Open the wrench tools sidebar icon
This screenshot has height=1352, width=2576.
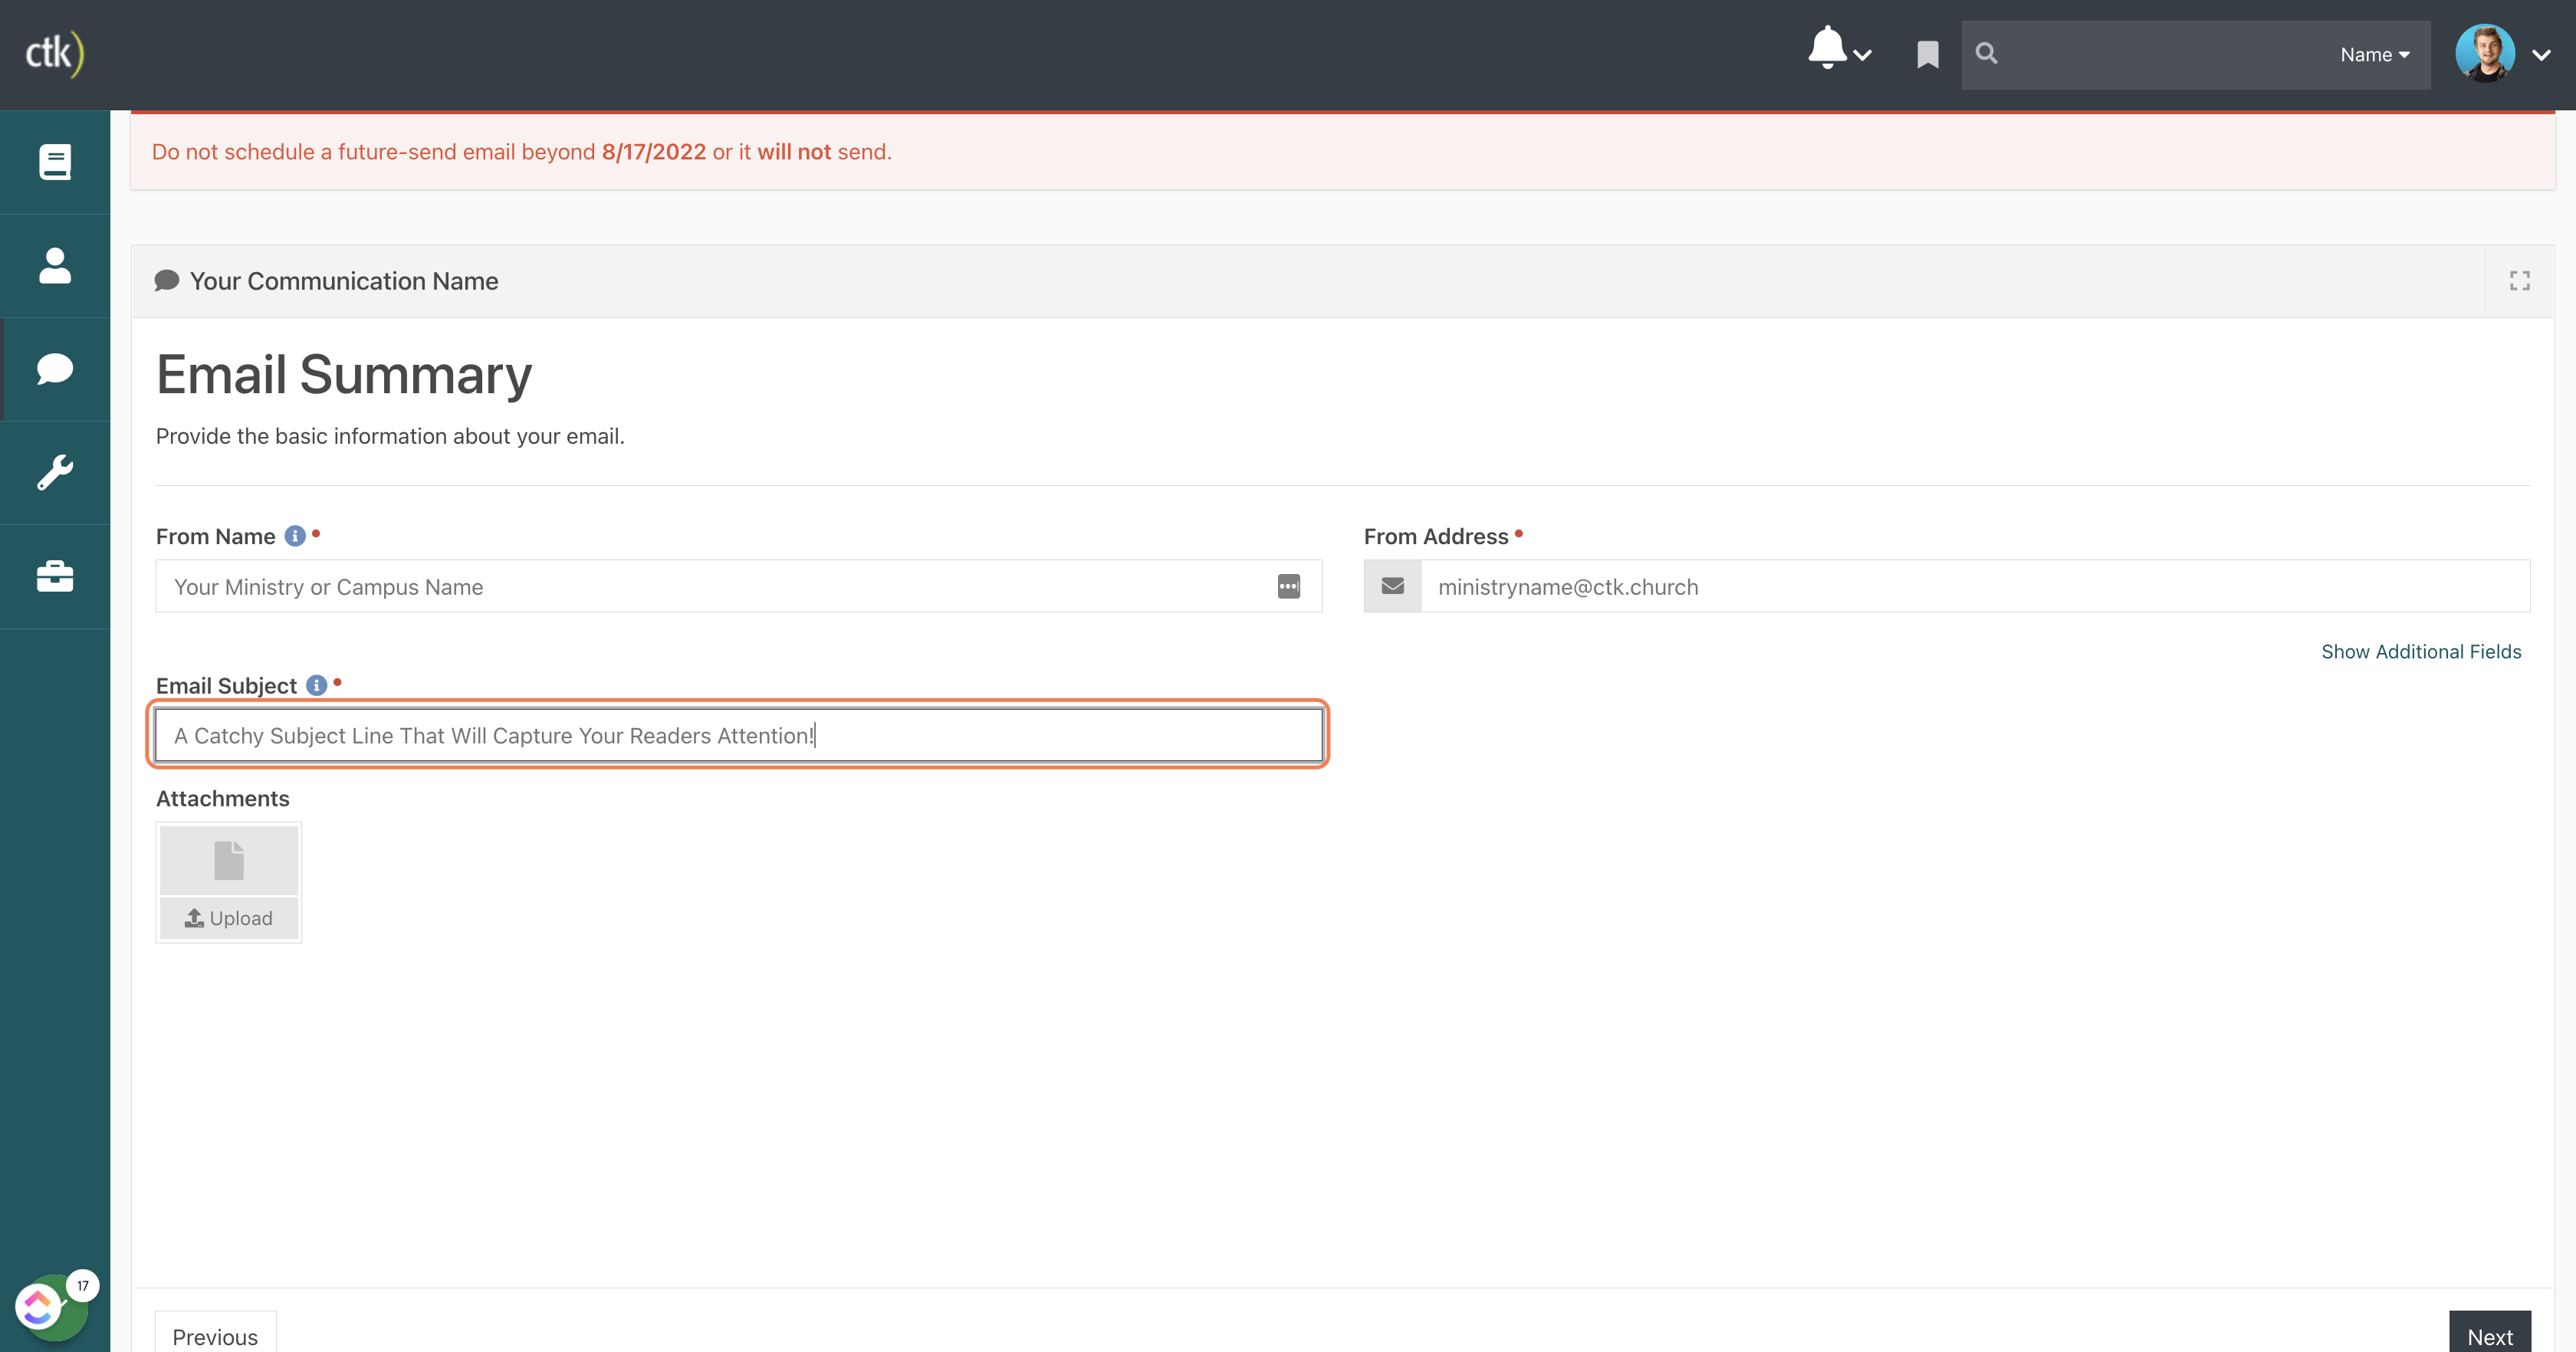(55, 473)
